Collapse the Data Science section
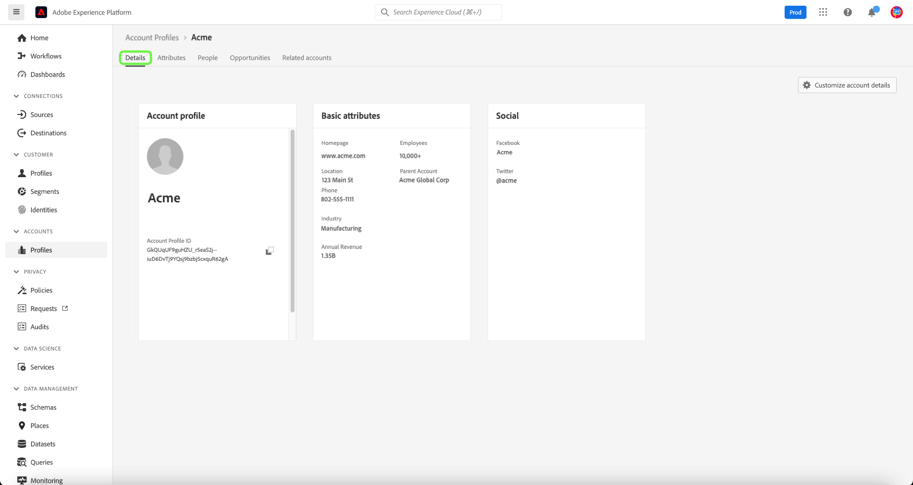 (17, 349)
